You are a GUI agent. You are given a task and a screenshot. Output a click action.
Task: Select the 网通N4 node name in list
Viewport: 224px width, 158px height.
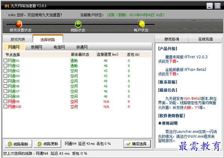click(14, 76)
